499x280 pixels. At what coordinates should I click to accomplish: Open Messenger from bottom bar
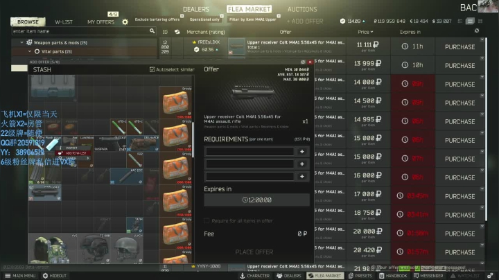tap(428, 276)
